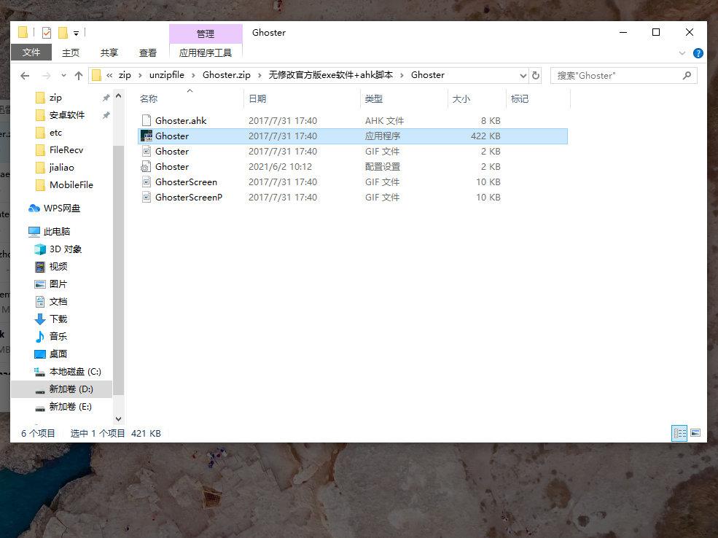Open 3D 对象 folder

pos(65,249)
